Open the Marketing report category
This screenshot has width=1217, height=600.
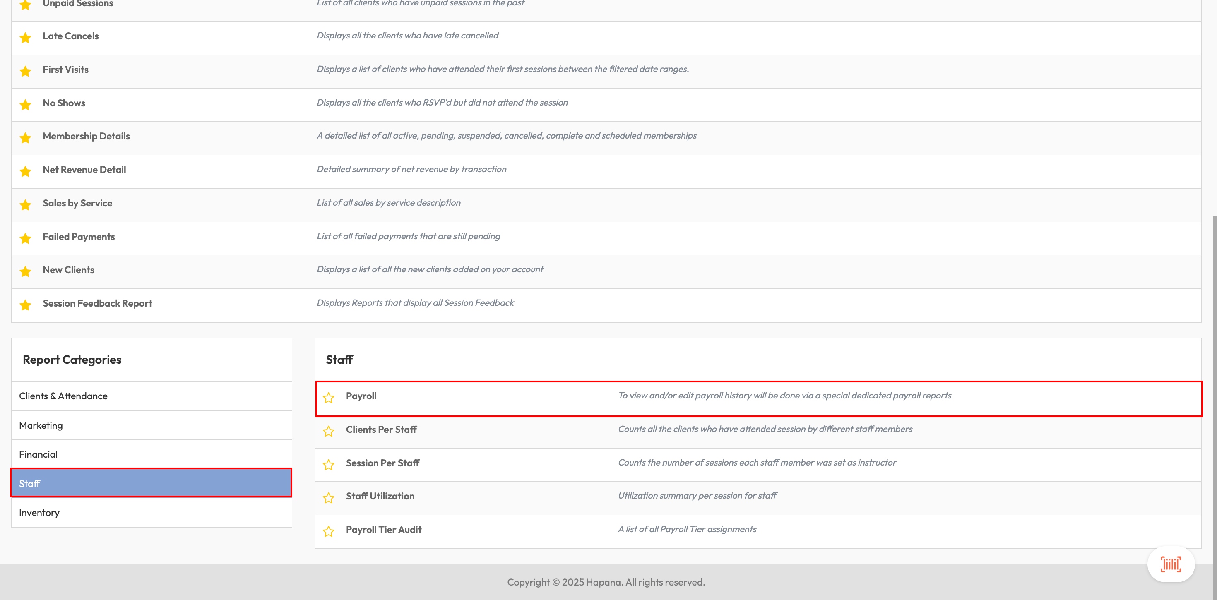point(152,425)
